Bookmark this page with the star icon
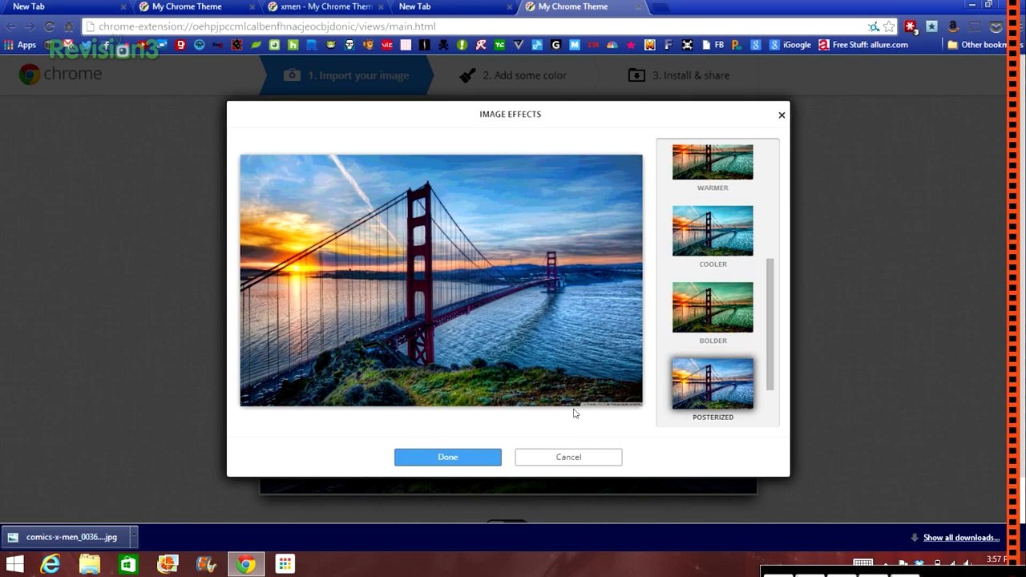Viewport: 1026px width, 577px height. tap(888, 26)
